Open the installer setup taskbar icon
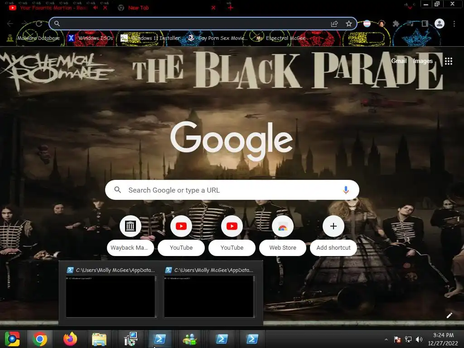Screen dimensions: 464x348 [x=130, y=339]
